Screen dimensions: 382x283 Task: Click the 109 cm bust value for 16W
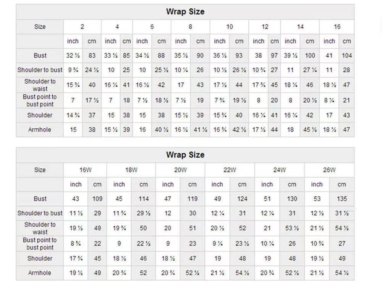[x=97, y=199]
